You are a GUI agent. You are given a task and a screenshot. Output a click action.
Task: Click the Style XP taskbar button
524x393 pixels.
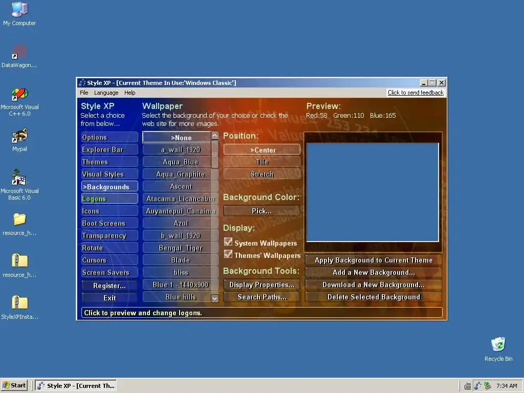click(x=76, y=386)
